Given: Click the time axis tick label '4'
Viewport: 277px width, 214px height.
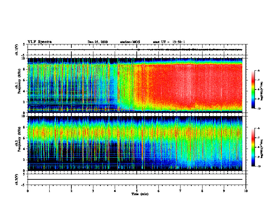Looking at the screenshot, I should click(x=115, y=191).
